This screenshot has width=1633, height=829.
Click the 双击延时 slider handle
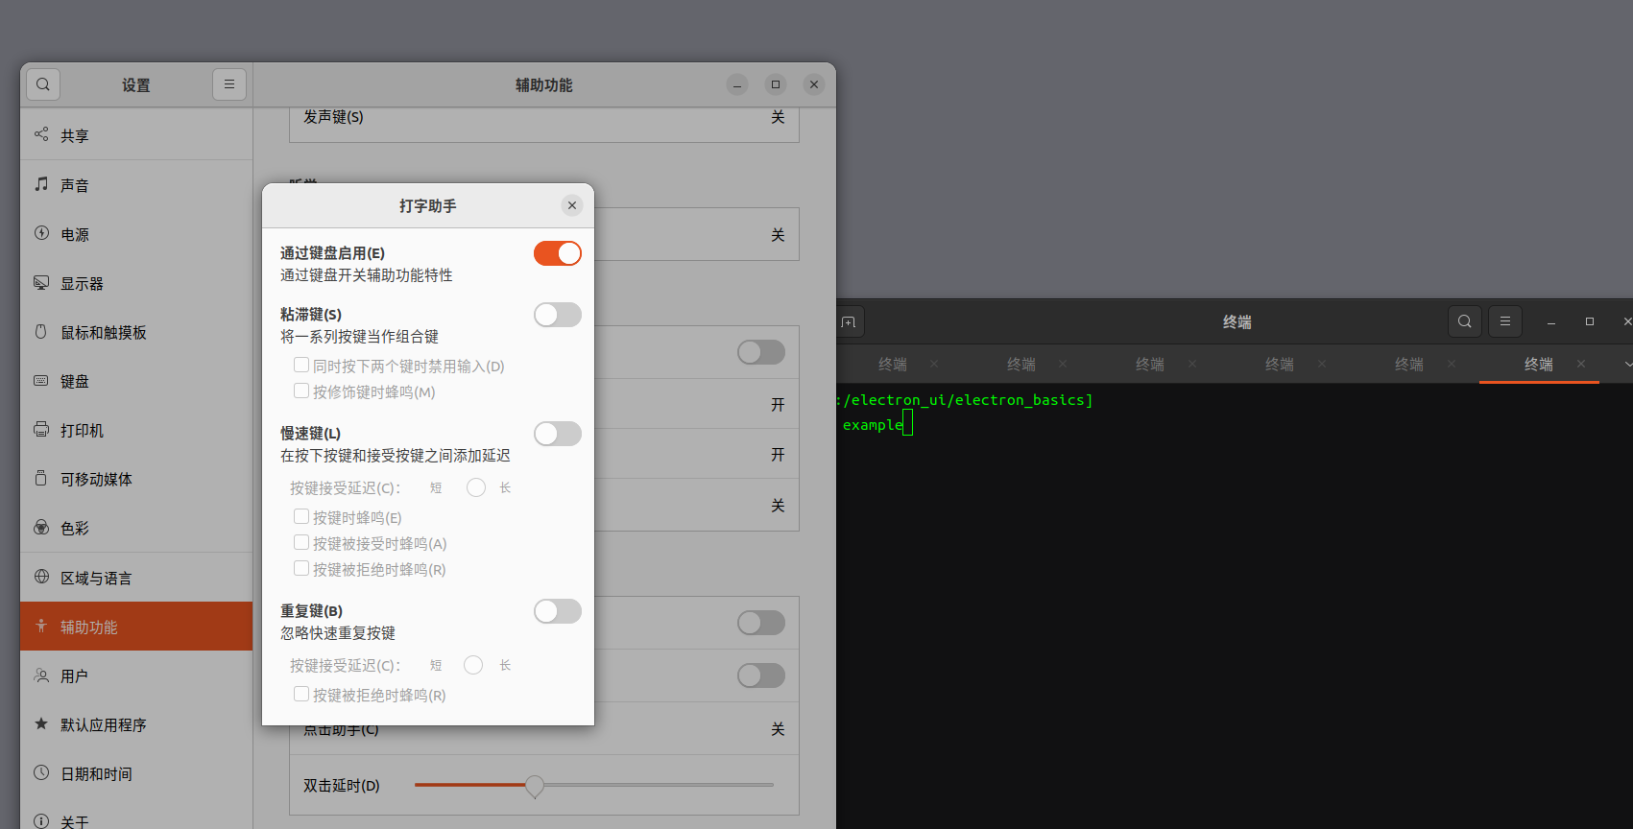coord(535,786)
